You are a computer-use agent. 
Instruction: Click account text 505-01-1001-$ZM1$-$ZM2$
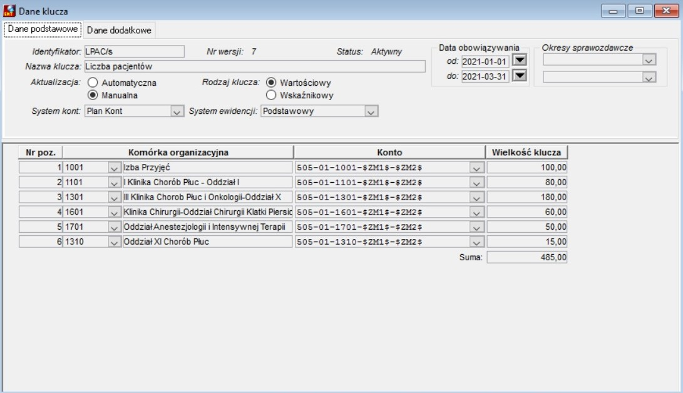coord(359,168)
